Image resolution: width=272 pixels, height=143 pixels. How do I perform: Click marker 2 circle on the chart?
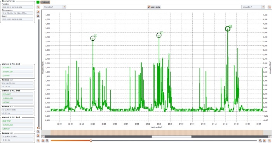pos(159,35)
